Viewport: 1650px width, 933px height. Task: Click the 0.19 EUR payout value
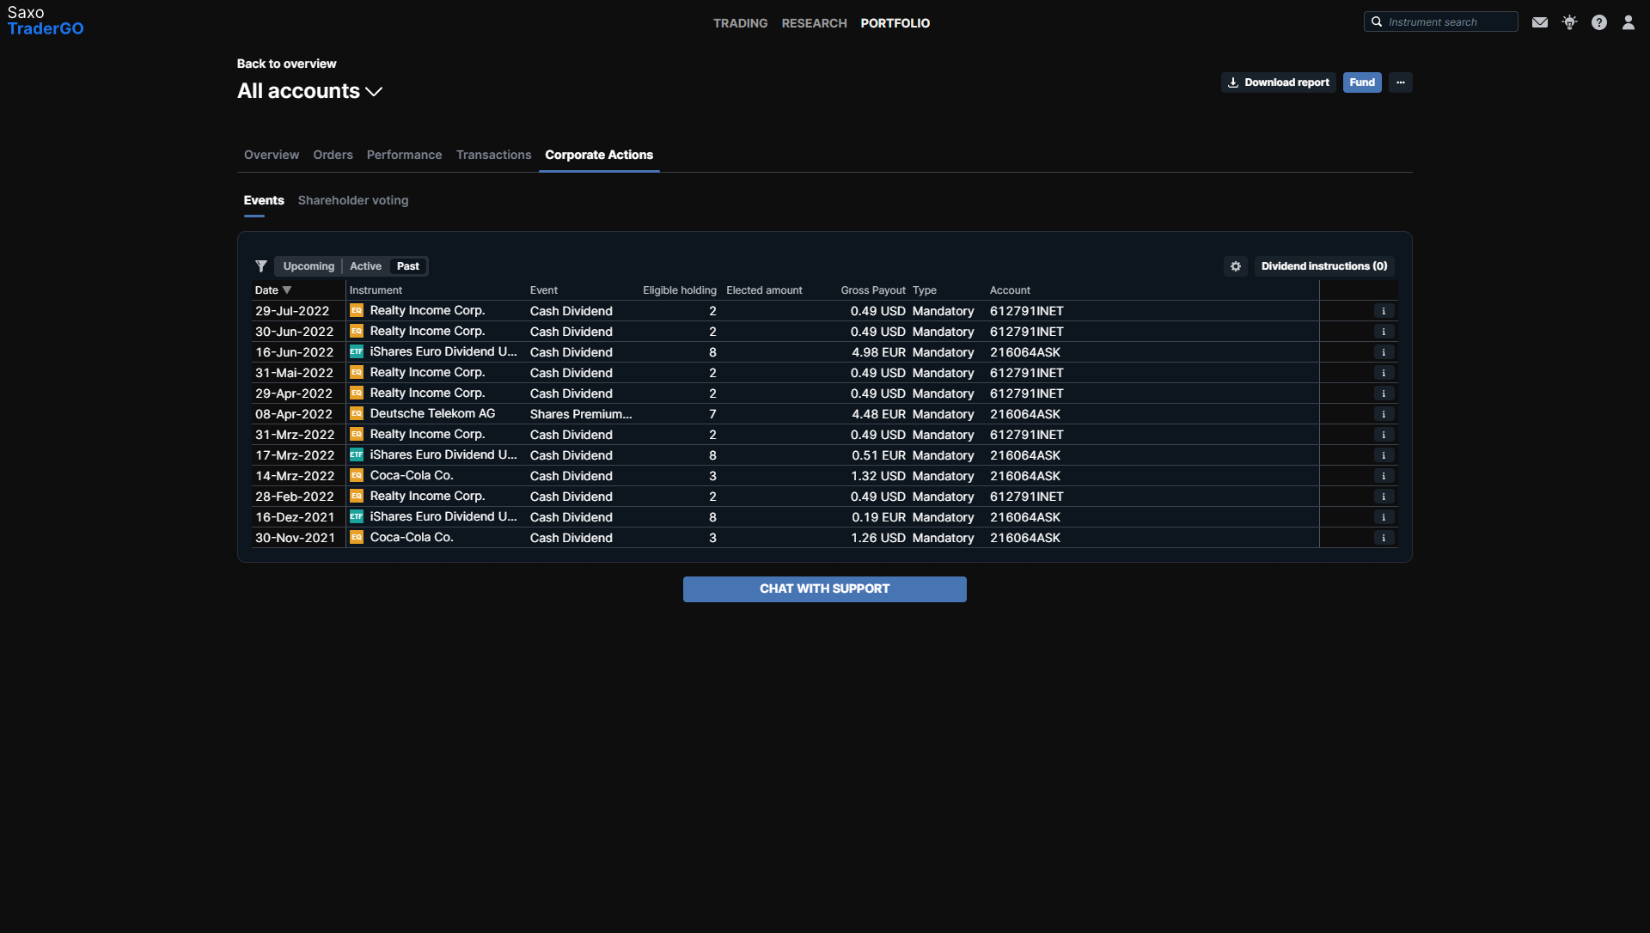pyautogui.click(x=878, y=517)
